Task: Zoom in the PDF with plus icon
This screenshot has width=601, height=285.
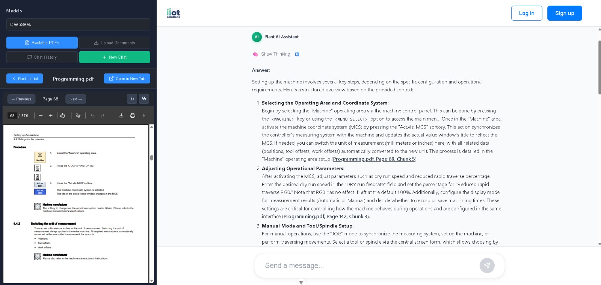Action: click(x=51, y=116)
